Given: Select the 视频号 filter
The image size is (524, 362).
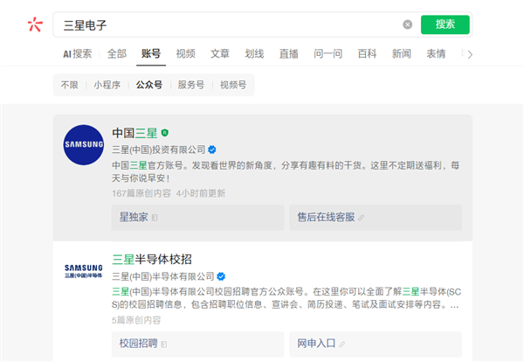Looking at the screenshot, I should 233,85.
